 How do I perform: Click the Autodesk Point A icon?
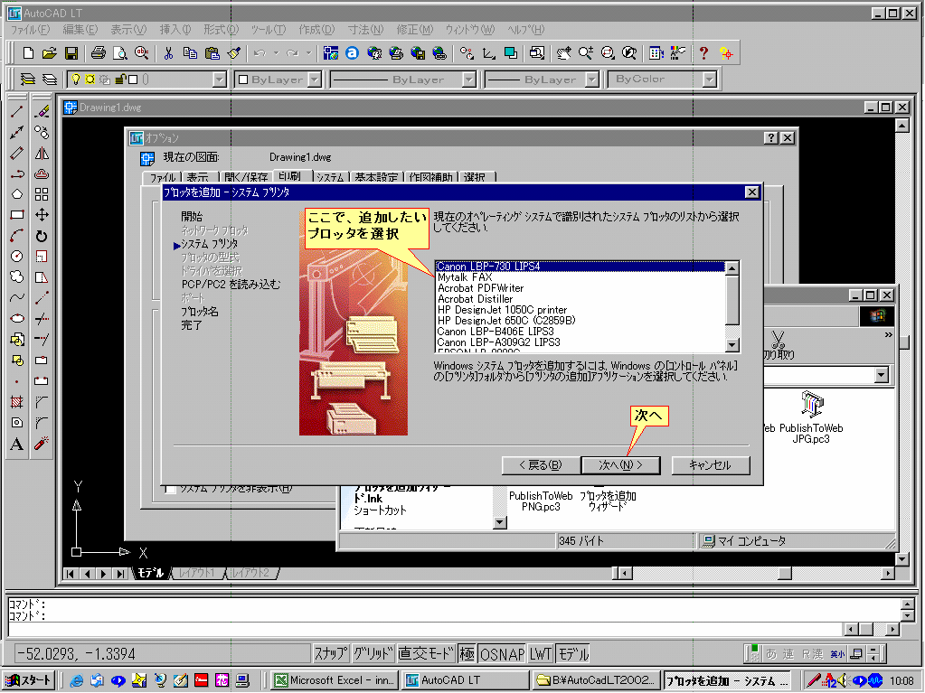pyautogui.click(x=352, y=53)
